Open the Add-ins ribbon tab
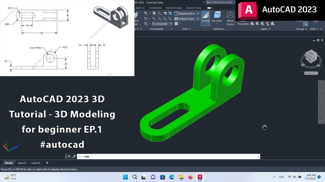 [x=140, y=8]
